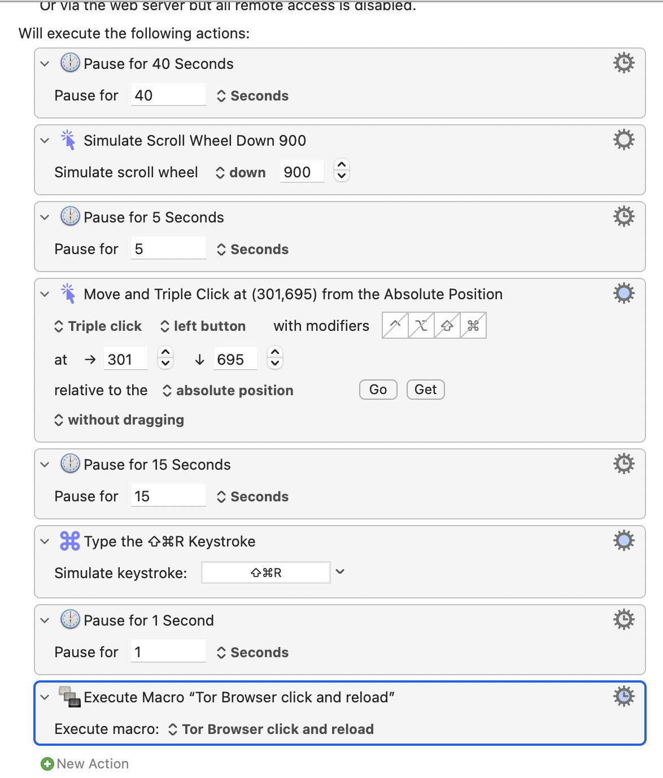Click the command symbol icon of Keystroke action

70,541
